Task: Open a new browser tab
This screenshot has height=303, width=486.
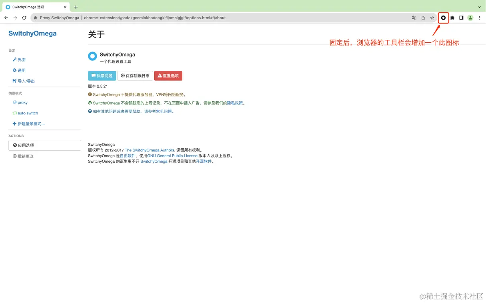Action: 76,7
